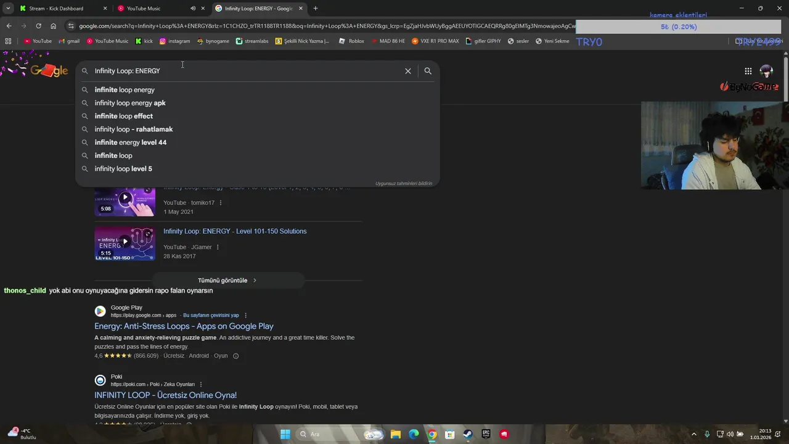
Task: Open the Windows Start button
Action: click(x=285, y=434)
